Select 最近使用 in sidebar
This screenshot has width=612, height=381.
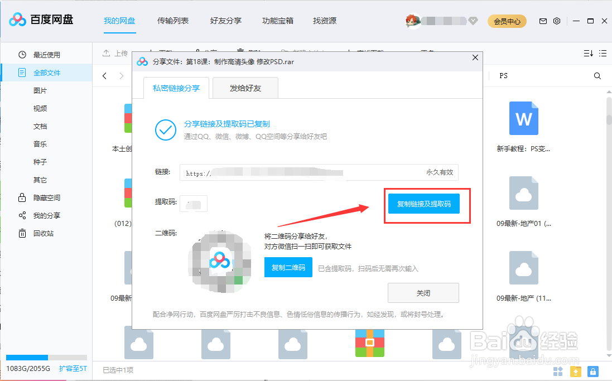point(46,55)
